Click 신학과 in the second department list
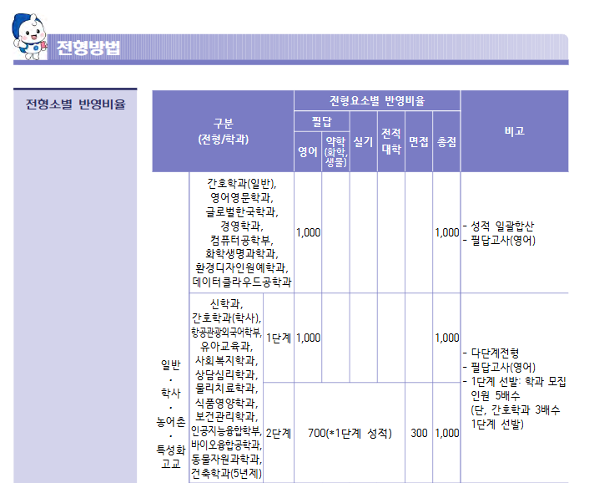 pos(226,303)
